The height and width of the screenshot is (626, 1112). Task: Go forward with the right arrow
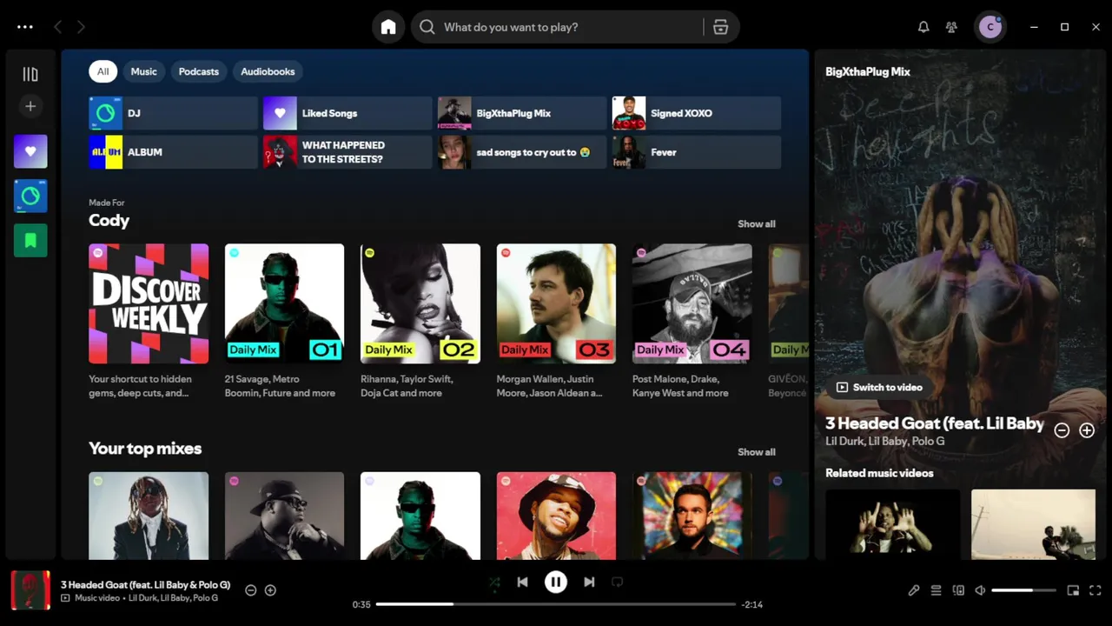point(81,27)
